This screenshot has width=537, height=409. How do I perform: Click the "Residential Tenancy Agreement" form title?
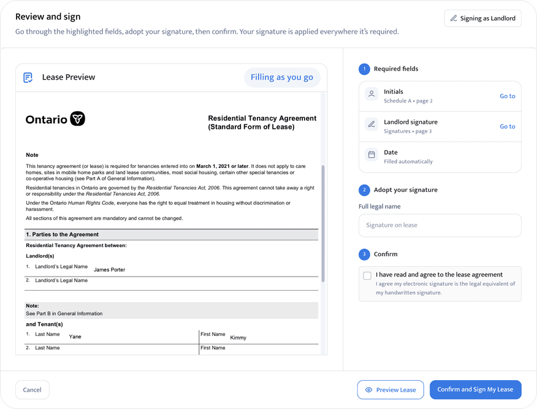pyautogui.click(x=262, y=123)
